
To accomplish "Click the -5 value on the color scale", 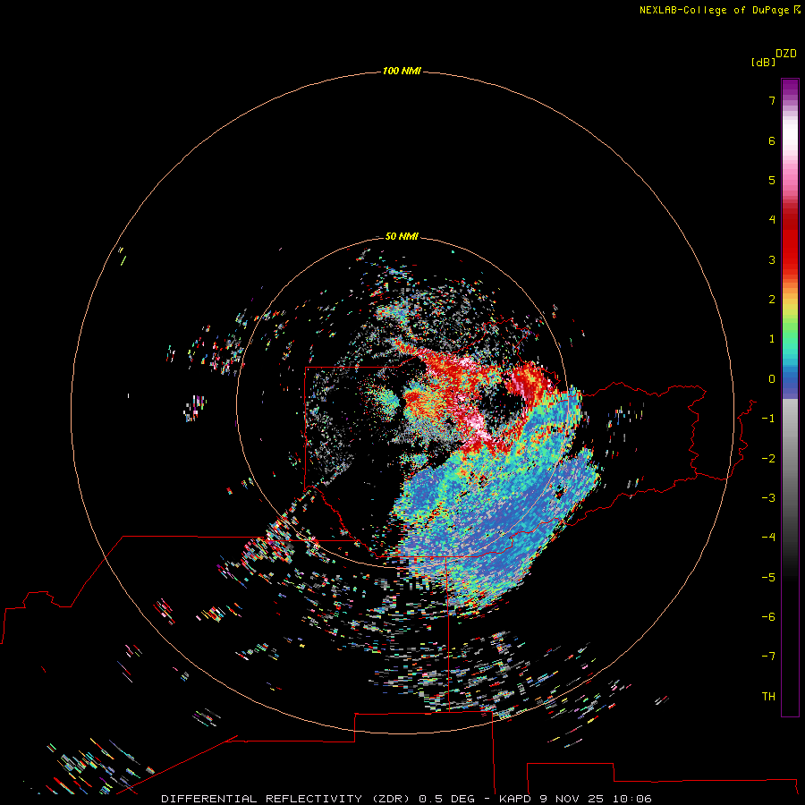I will tap(768, 577).
